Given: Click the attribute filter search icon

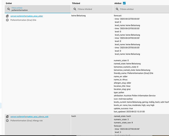Looking at the screenshot, I should [x=117, y=9].
